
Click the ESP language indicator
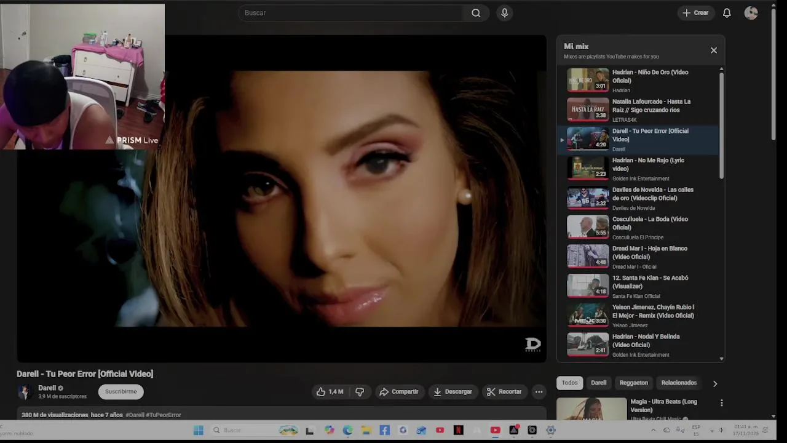[696, 429]
